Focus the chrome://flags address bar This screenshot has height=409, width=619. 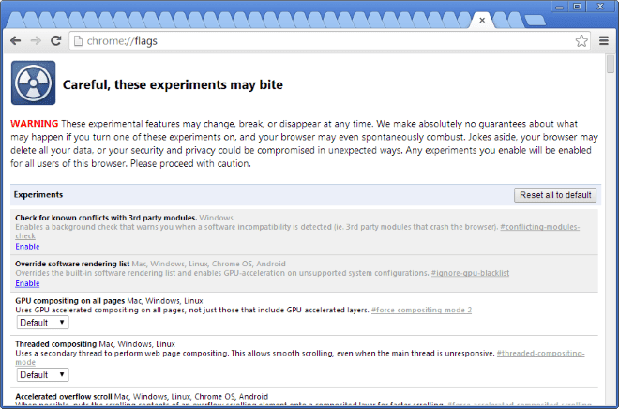pos(324,41)
